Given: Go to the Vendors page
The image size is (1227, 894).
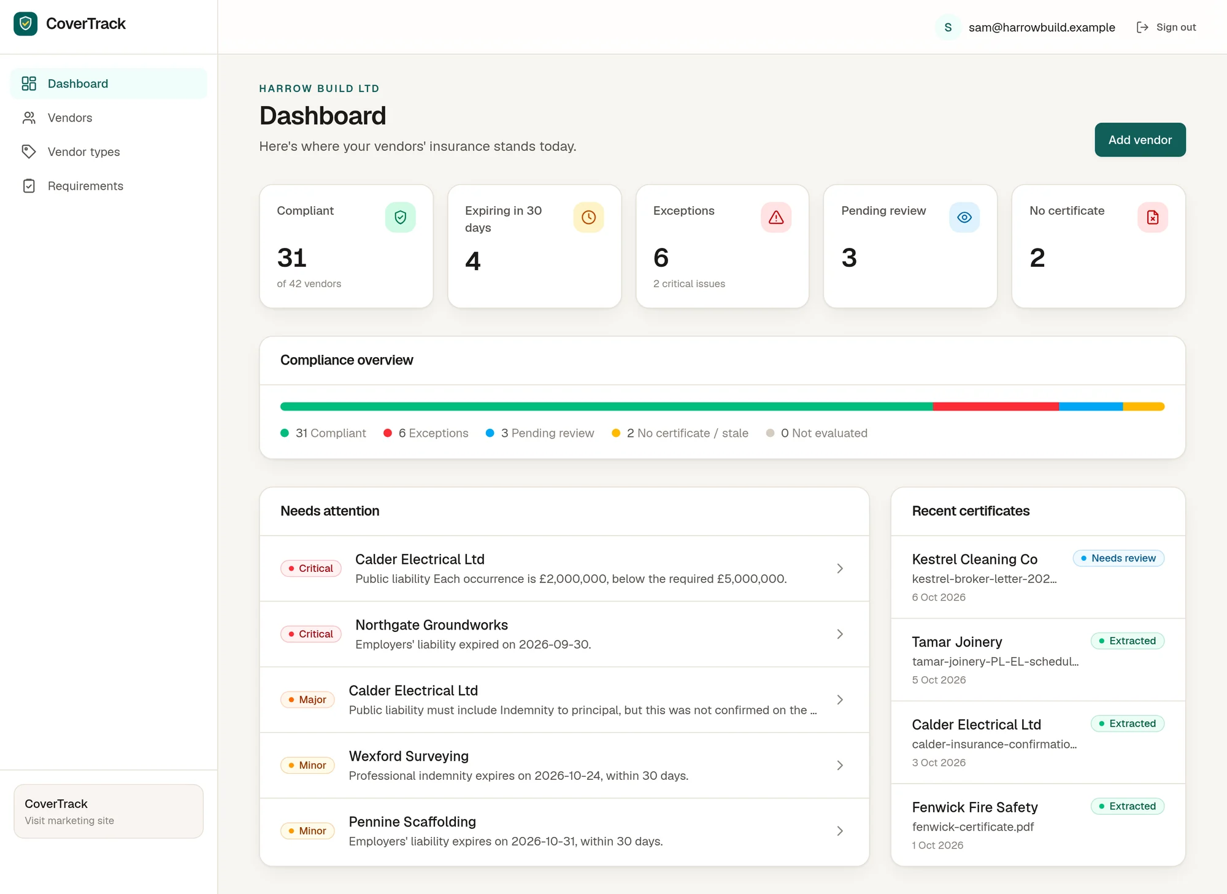Looking at the screenshot, I should coord(109,118).
